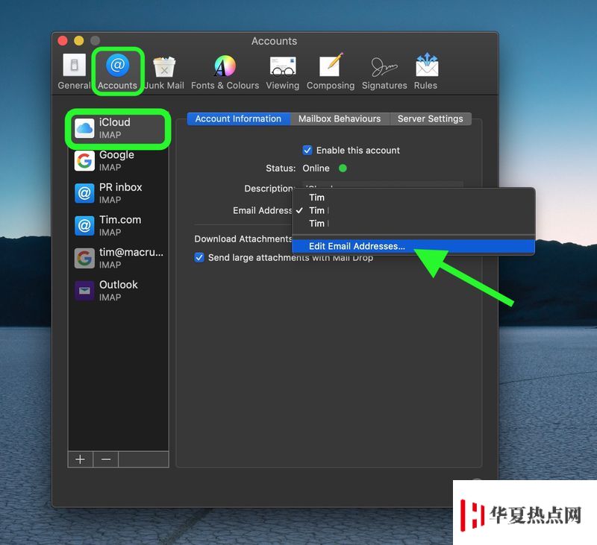Toggle Send large attachments with Mail Drop
Viewport: 597px width, 545px height.
click(x=199, y=257)
